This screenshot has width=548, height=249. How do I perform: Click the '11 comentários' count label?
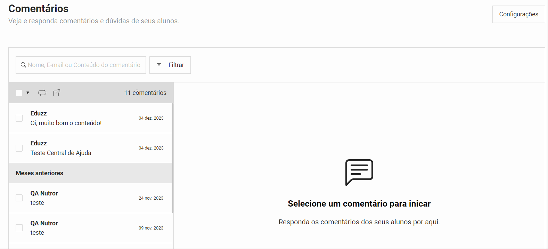coord(145,93)
